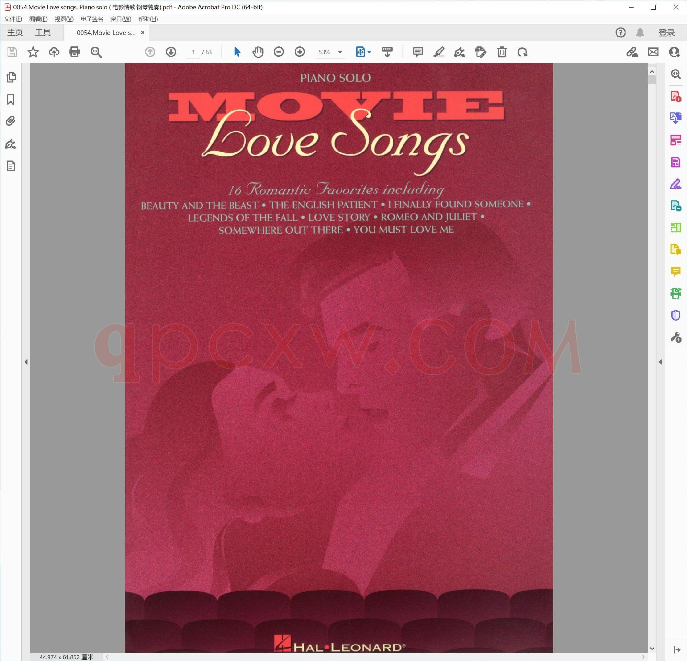Close the 0054.Movie Love s... tab
Screen dimensions: 687x661
143,33
